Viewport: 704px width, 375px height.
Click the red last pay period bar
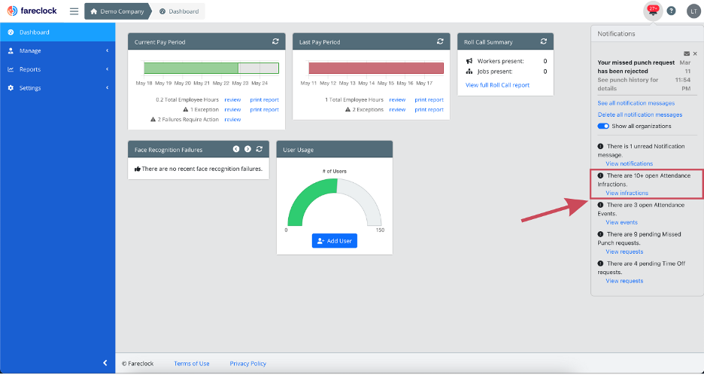coord(376,68)
